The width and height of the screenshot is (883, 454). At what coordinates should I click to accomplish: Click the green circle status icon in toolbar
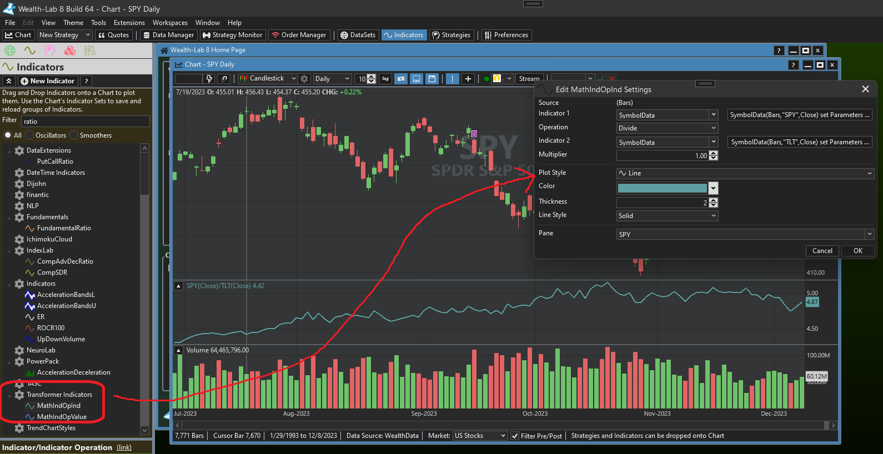click(486, 79)
